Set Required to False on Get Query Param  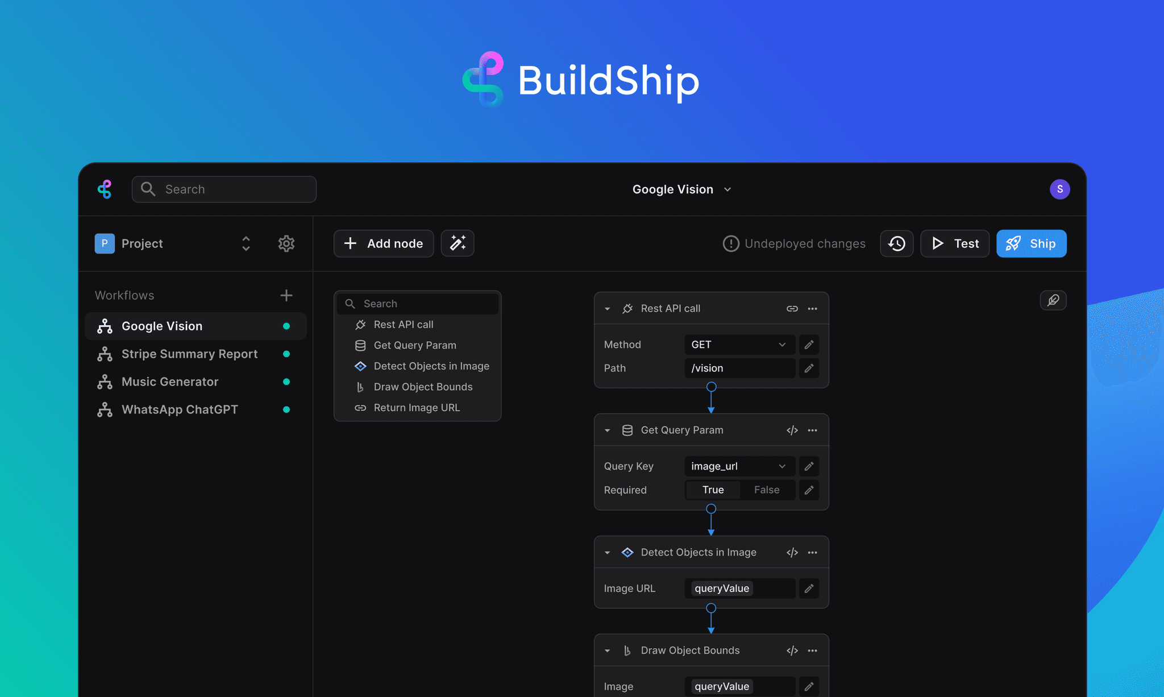[x=767, y=489]
